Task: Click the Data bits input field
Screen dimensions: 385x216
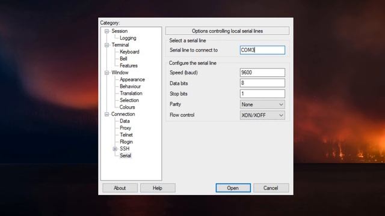Action: pos(262,83)
